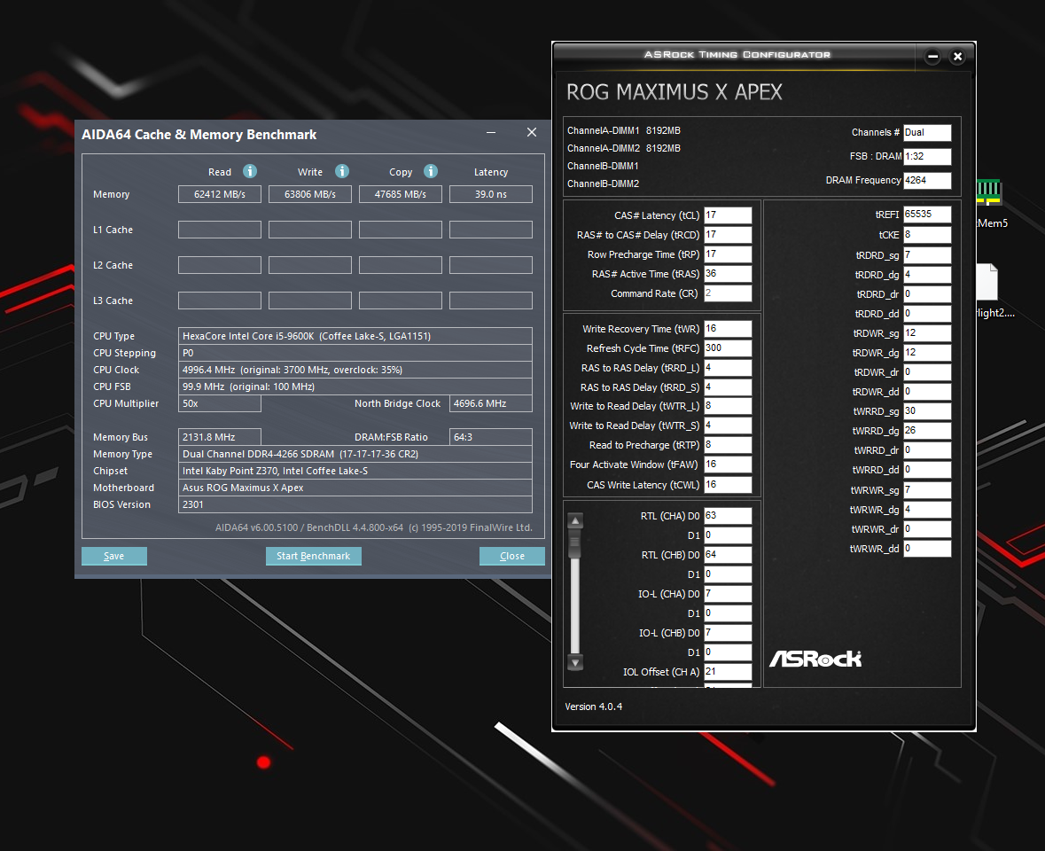Click the empty L1 Cache Read field

tap(219, 230)
